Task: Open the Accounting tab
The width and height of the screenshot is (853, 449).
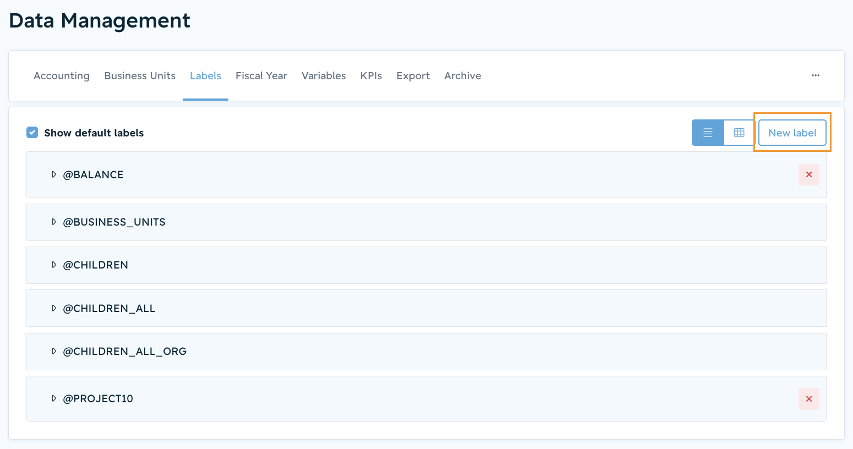Action: click(x=62, y=76)
